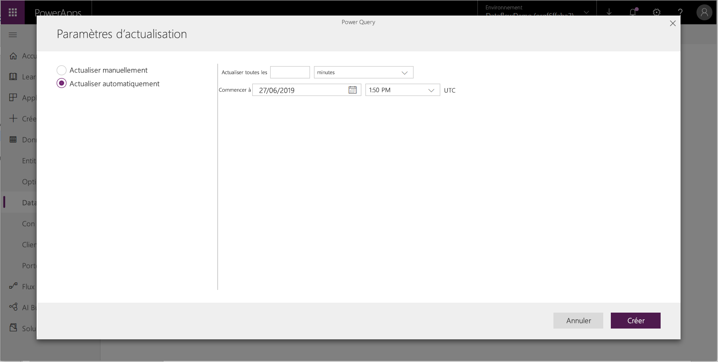Open the 1:50 PM time dropdown
Image resolution: width=718 pixels, height=362 pixels.
coord(432,90)
